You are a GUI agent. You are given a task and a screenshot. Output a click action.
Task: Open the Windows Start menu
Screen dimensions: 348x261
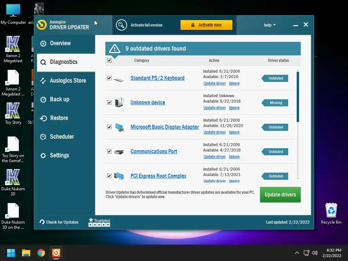(11, 253)
